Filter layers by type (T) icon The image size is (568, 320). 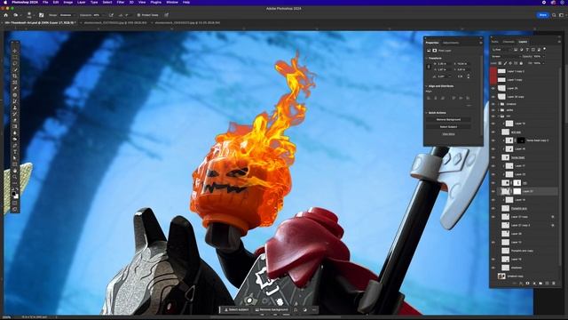coord(527,50)
